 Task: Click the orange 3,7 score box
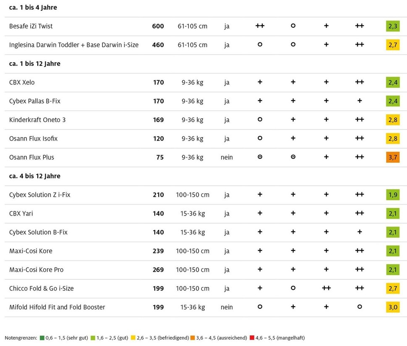coord(393,157)
